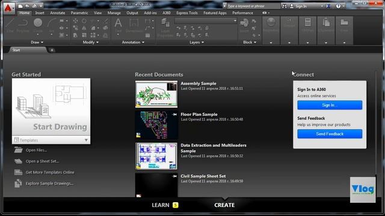Open Layer Properties manager
385x216 pixels.
click(x=165, y=28)
